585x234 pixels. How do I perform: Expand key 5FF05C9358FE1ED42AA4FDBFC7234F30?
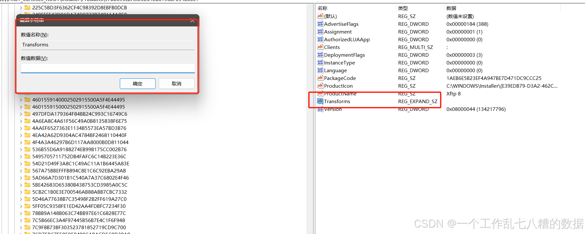[x=21, y=206]
